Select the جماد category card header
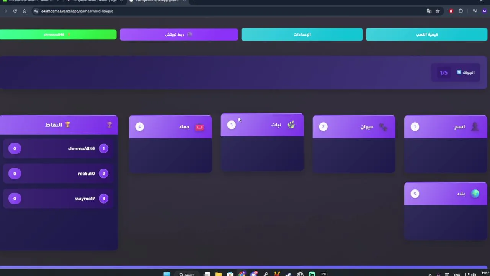Screen dimensions: 490x276 pos(170,127)
